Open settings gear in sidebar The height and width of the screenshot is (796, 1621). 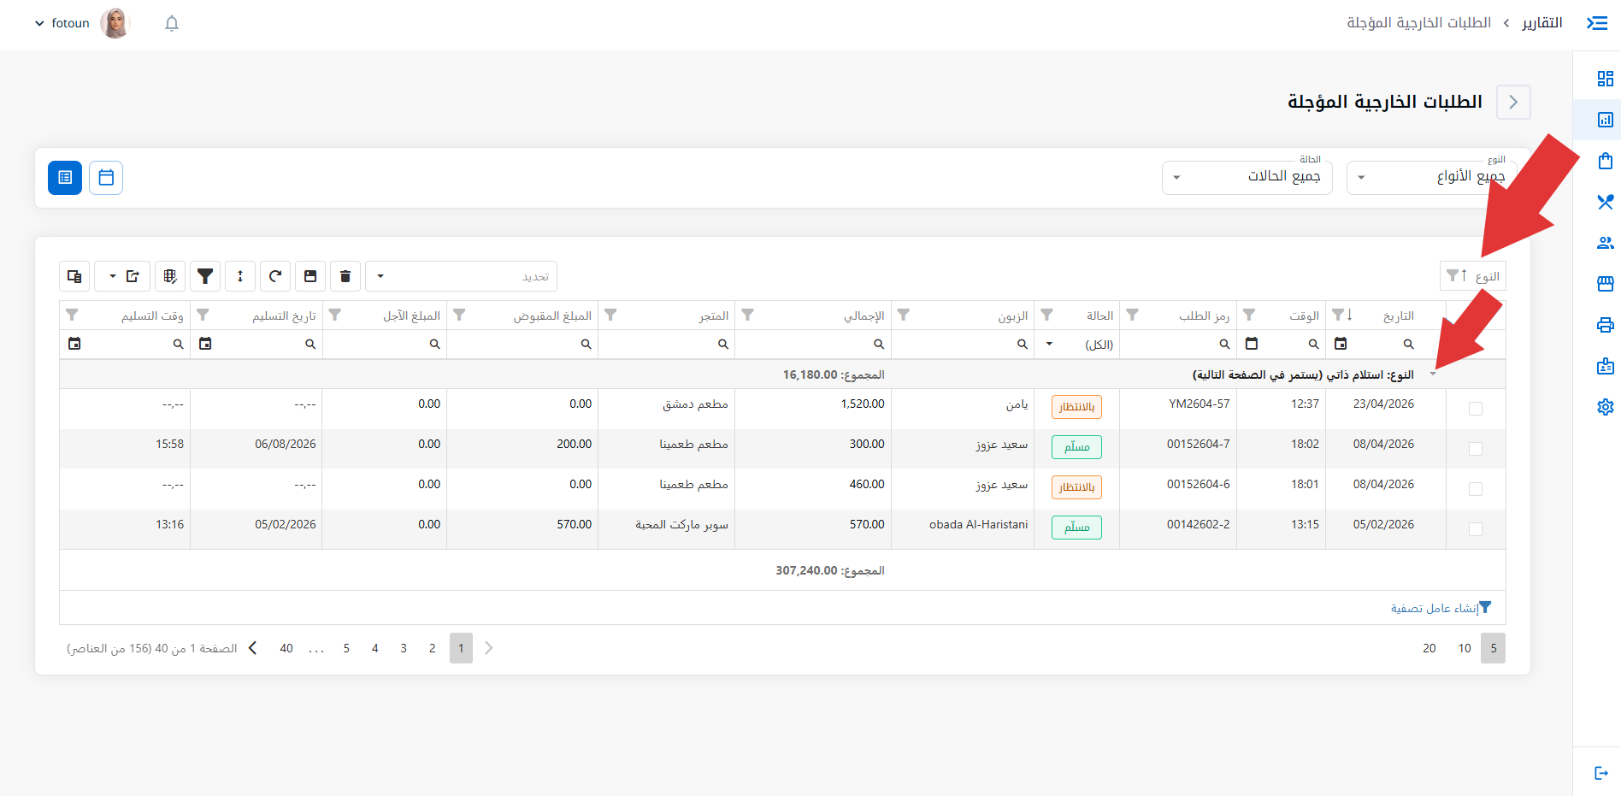1605,407
